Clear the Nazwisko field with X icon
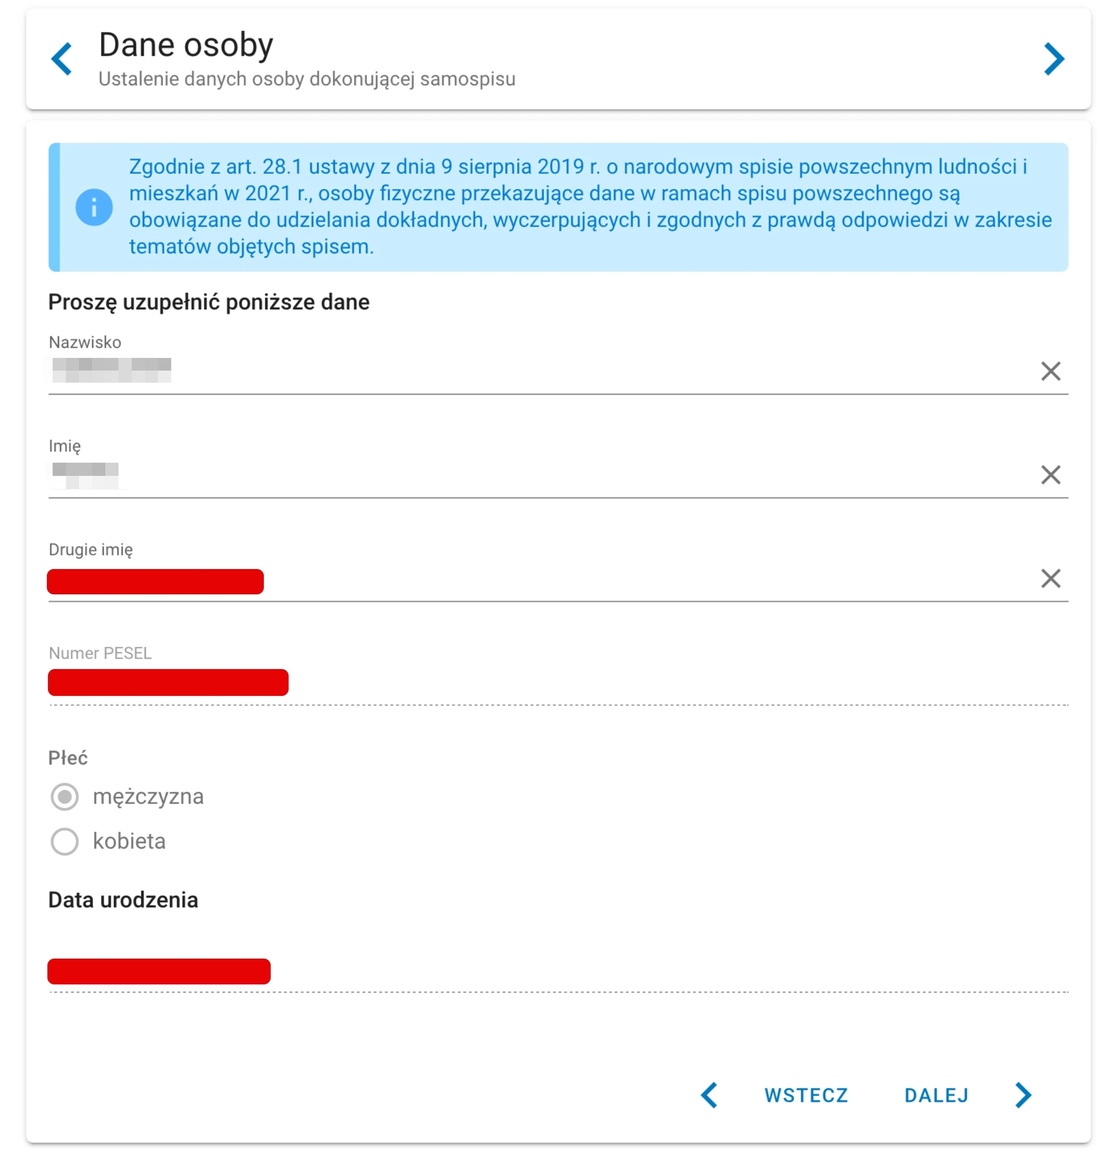The image size is (1107, 1156). point(1050,371)
